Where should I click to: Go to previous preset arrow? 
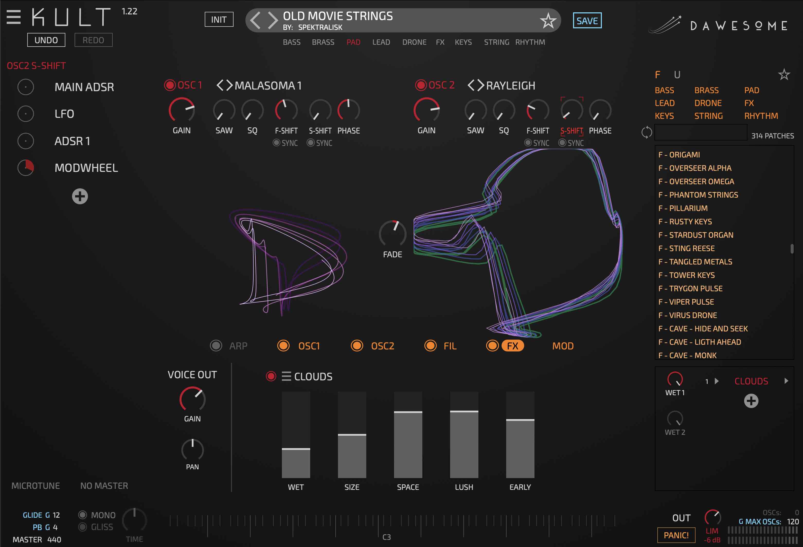point(255,20)
